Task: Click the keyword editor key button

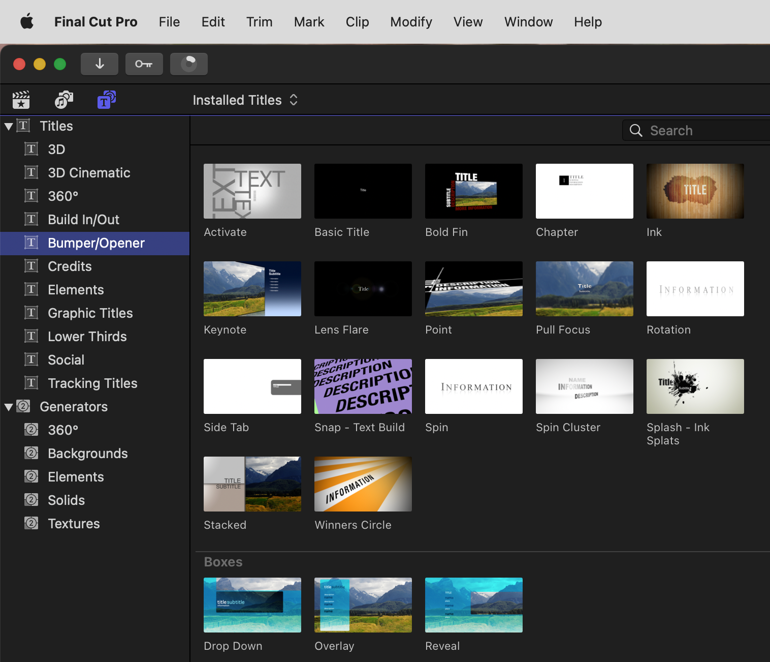Action: [144, 64]
